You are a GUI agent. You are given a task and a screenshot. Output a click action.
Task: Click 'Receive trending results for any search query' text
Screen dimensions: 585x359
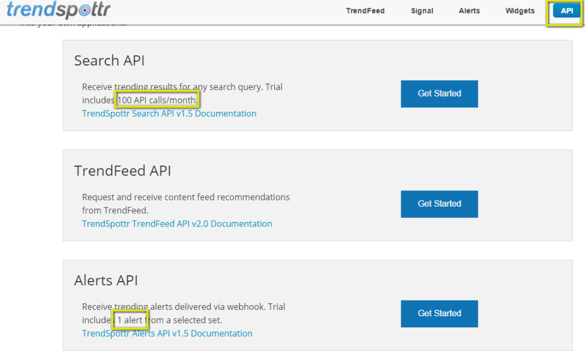click(173, 87)
